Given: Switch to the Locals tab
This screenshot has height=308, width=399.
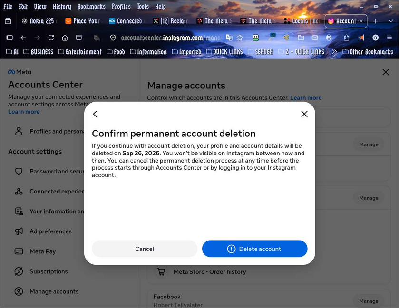Looking at the screenshot, I should pyautogui.click(x=302, y=21).
